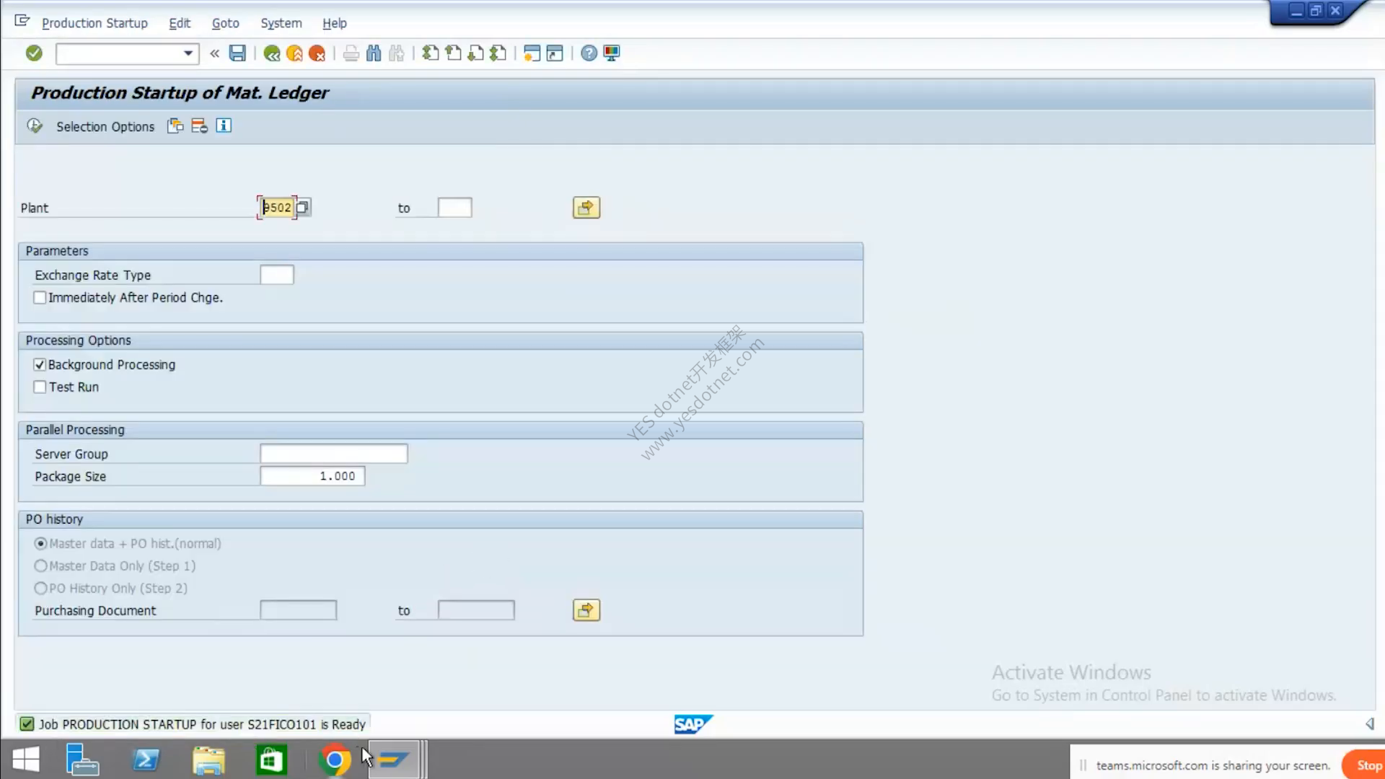Click the Save diskette icon
The height and width of the screenshot is (779, 1385).
click(237, 53)
